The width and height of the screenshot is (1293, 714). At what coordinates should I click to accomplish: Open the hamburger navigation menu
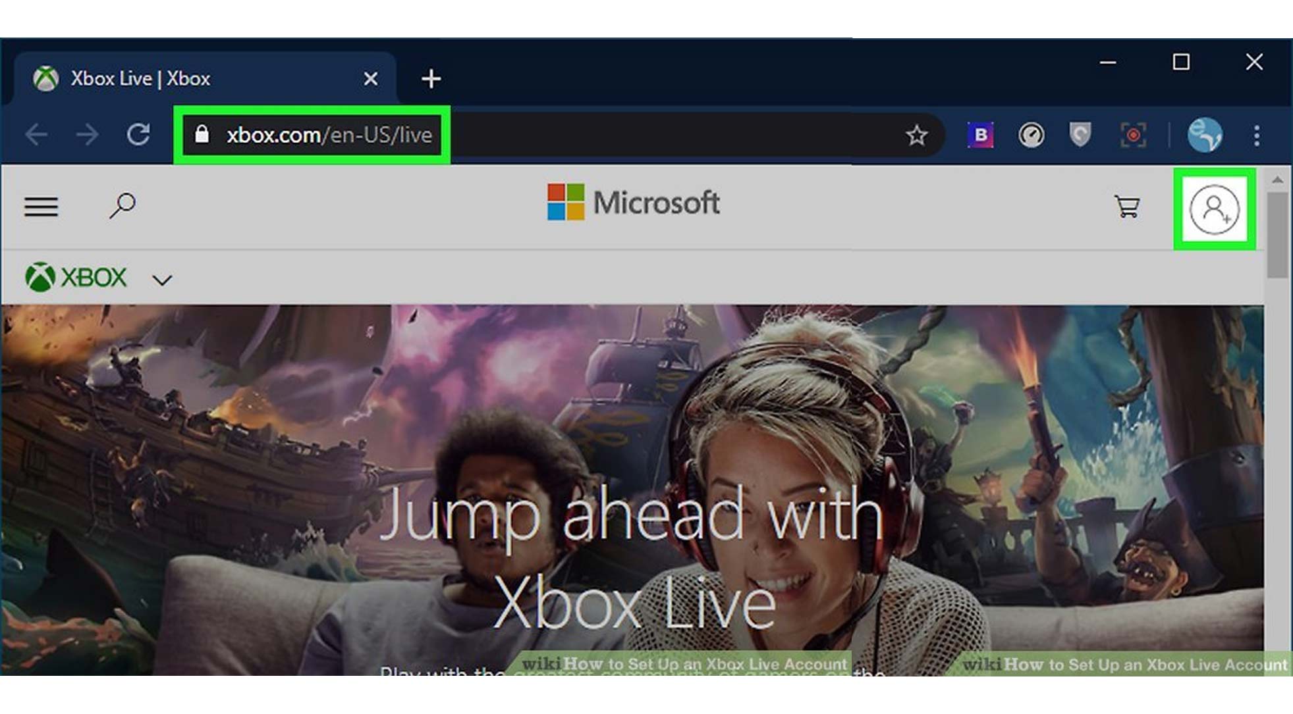tap(41, 207)
